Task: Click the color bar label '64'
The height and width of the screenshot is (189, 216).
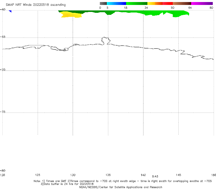Action: click(190, 8)
